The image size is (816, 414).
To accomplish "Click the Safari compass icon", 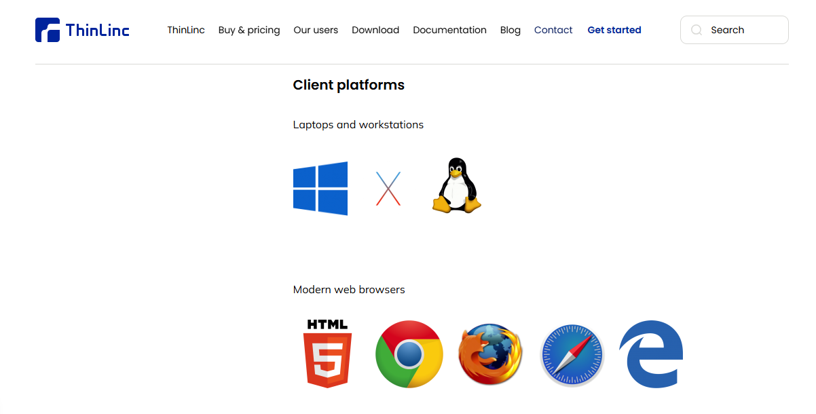I will coord(572,355).
